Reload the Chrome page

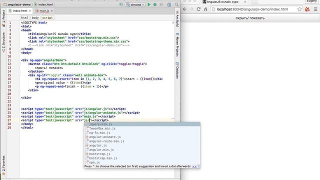pyautogui.click(x=198, y=9)
